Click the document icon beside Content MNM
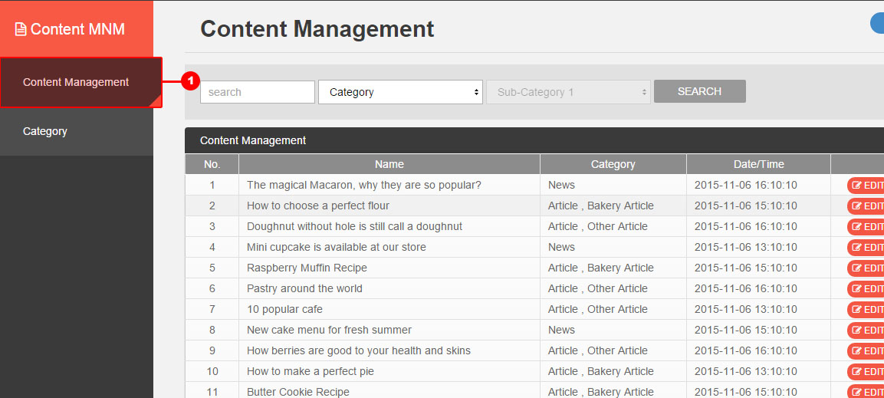This screenshot has height=398, width=884. click(x=21, y=30)
